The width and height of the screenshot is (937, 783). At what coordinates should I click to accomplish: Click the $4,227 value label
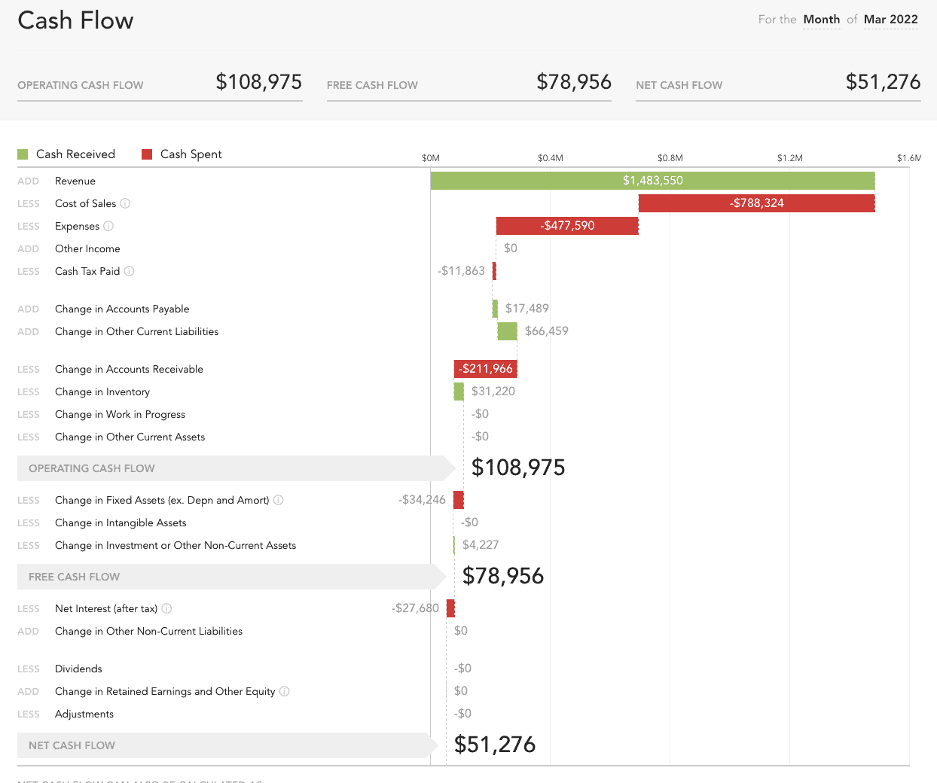[x=481, y=545]
